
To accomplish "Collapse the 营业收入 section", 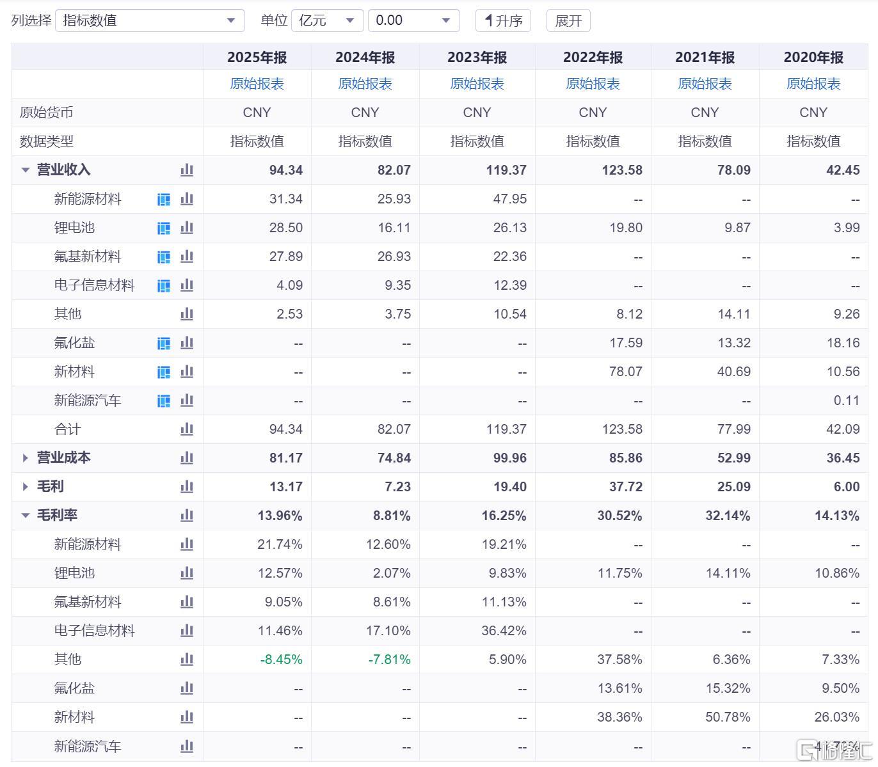I will pos(26,170).
